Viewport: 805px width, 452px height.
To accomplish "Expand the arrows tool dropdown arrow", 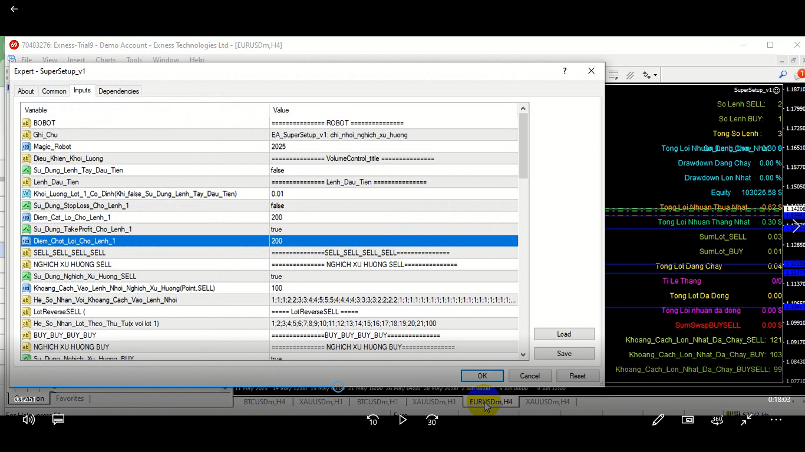I will (x=655, y=75).
